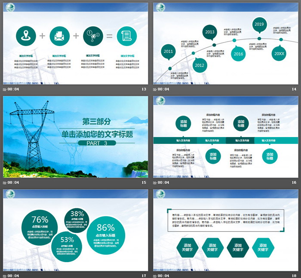Click transition star icon under slide 17
301x278 pixels.
[5, 275]
